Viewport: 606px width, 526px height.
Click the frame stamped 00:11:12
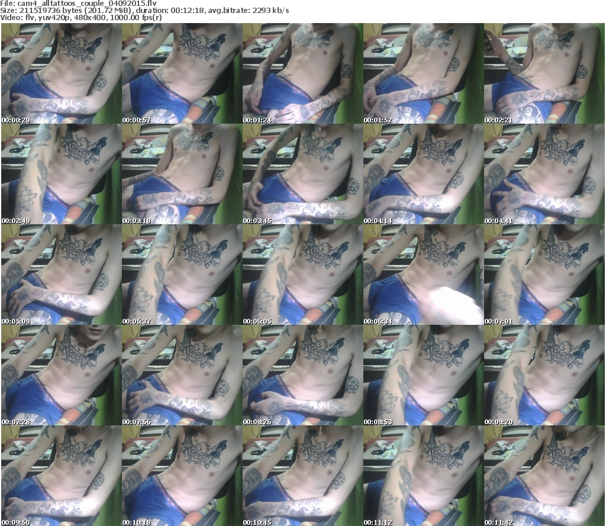pyautogui.click(x=424, y=476)
